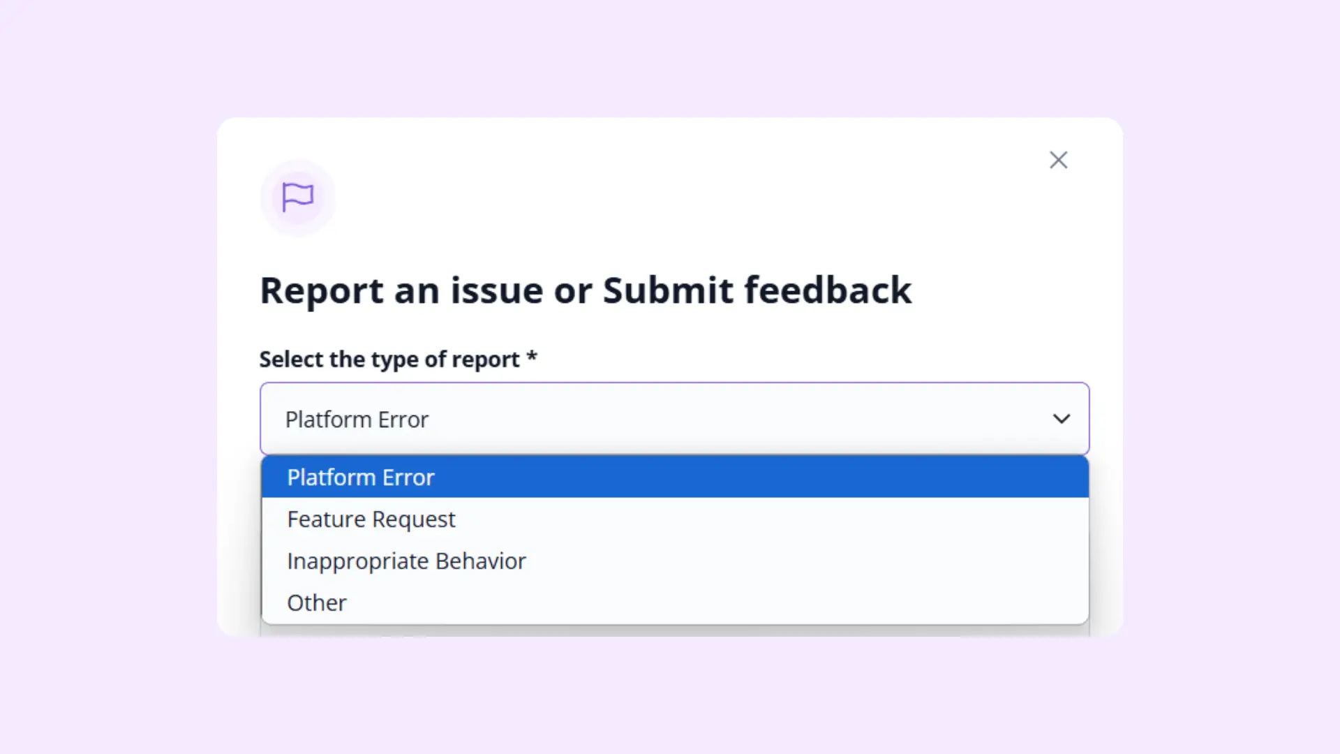Click the lavender backdrop outside the dialog

tap(105, 377)
